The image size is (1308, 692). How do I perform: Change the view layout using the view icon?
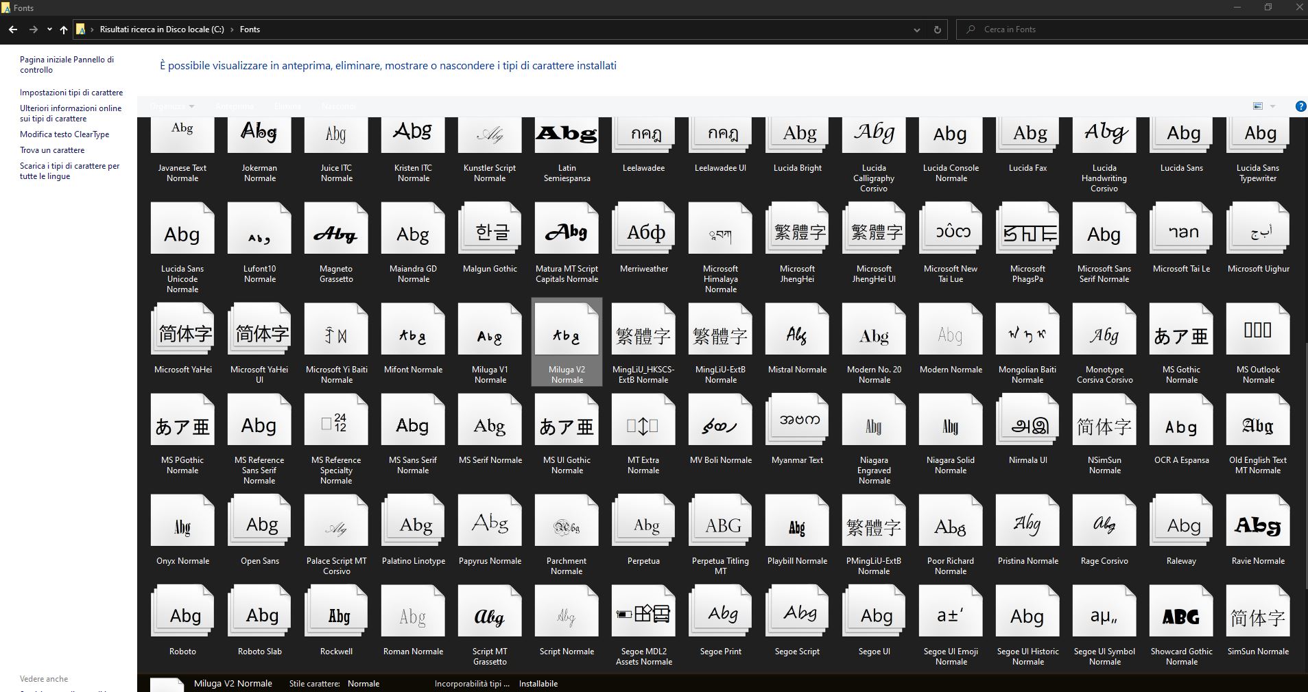click(x=1258, y=106)
